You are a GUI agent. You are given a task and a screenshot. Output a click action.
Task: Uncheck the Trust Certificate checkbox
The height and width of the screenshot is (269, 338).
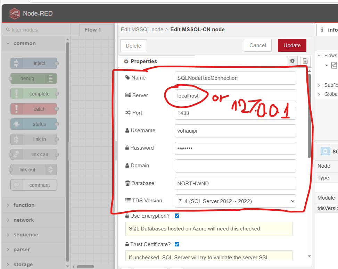177,244
